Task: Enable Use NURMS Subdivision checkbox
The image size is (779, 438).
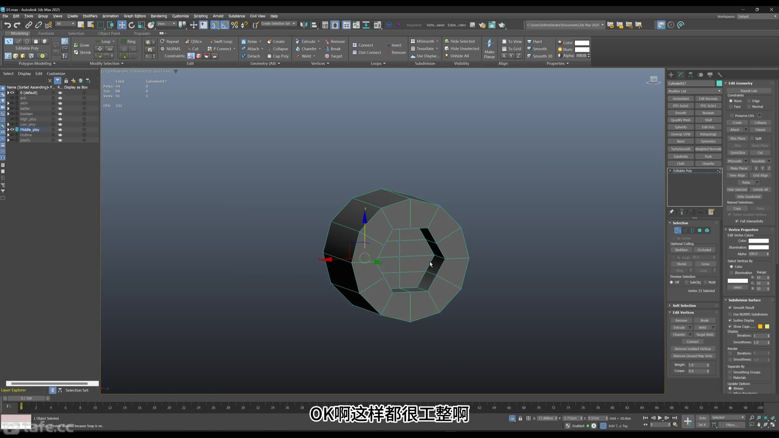Action: tap(730, 314)
